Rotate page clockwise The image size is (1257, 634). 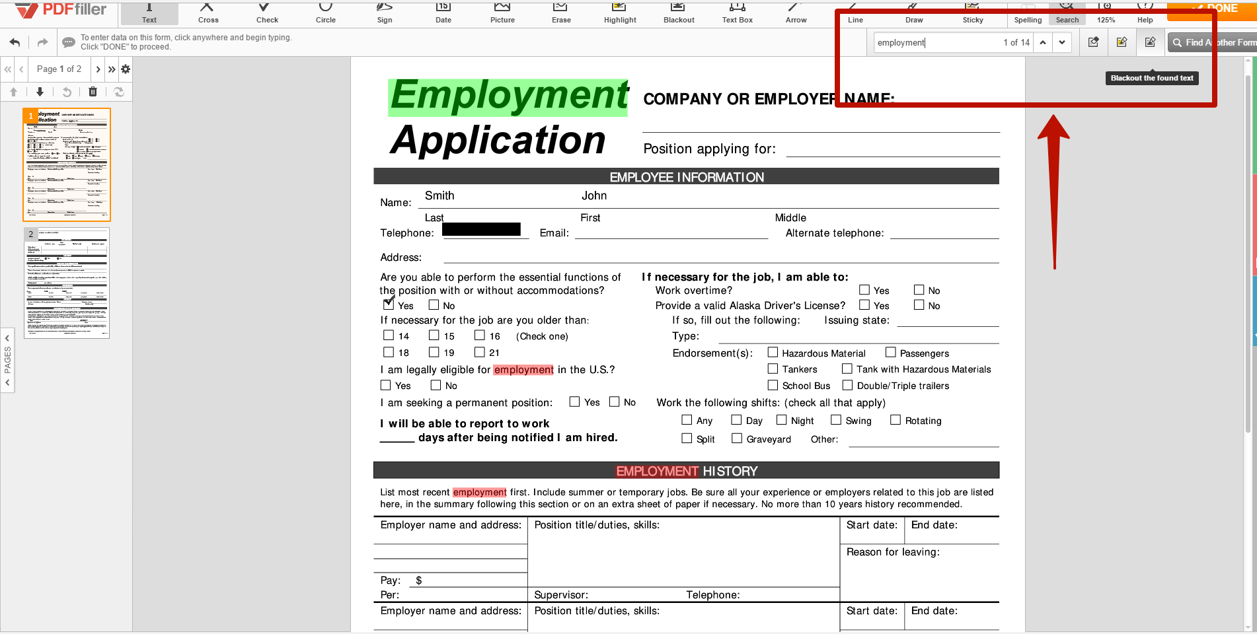(119, 92)
